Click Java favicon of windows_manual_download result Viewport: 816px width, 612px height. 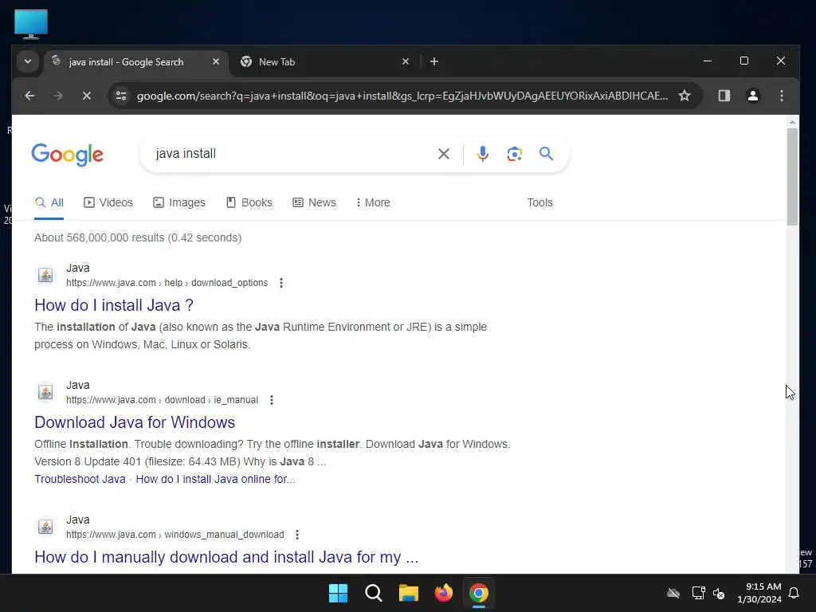pyautogui.click(x=45, y=528)
